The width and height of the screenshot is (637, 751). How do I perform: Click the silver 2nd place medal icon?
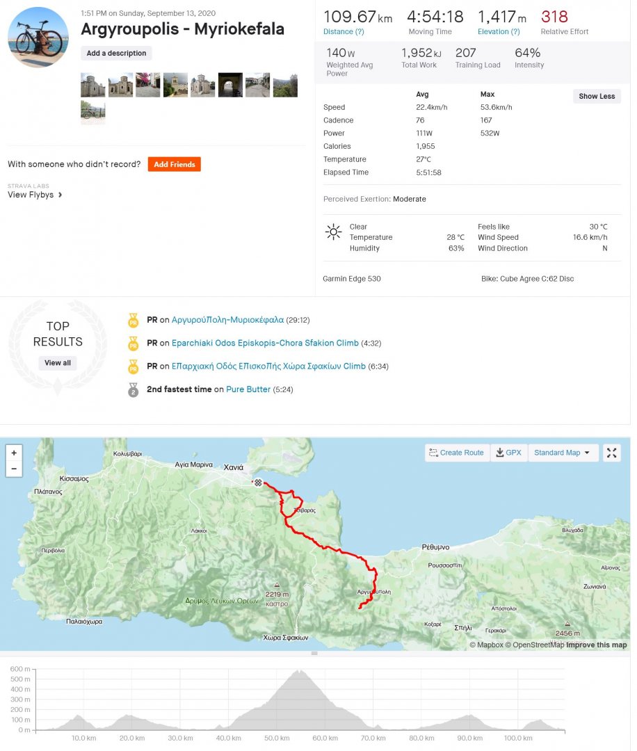[x=134, y=390]
